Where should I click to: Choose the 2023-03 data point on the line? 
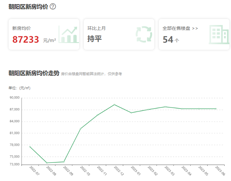165,107
